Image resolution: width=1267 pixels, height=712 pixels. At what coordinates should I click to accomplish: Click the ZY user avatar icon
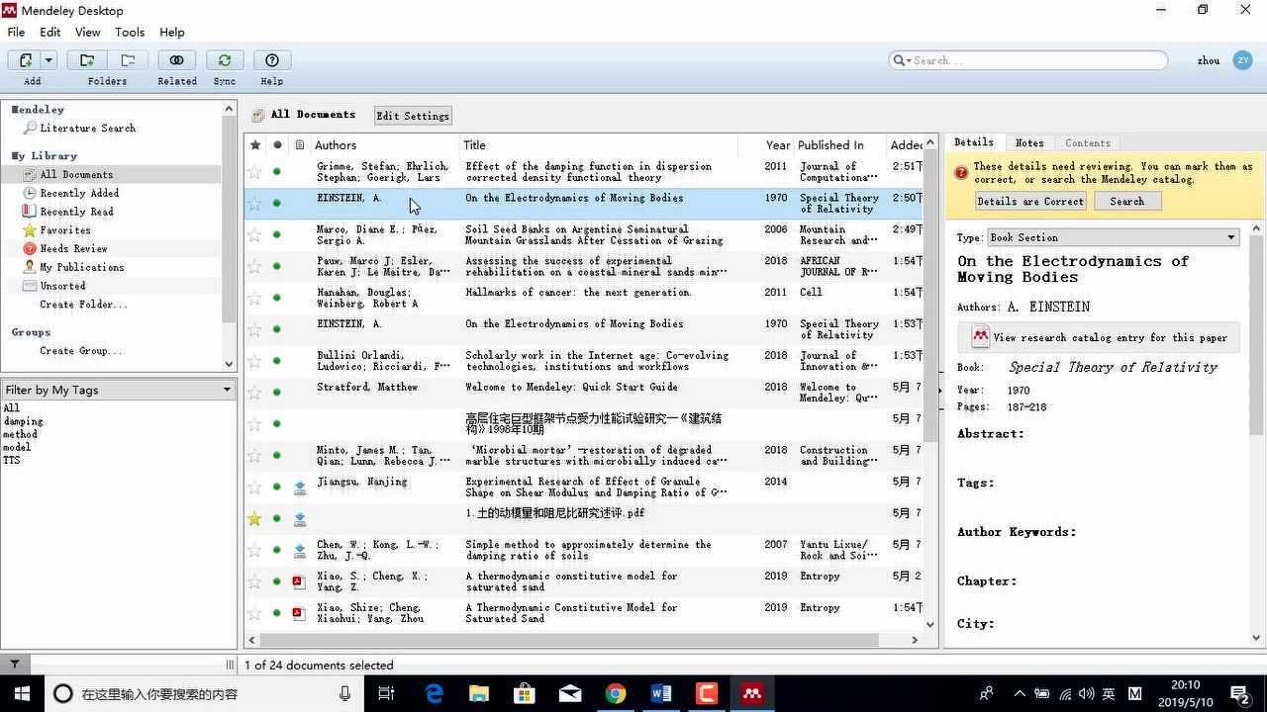pyautogui.click(x=1242, y=60)
